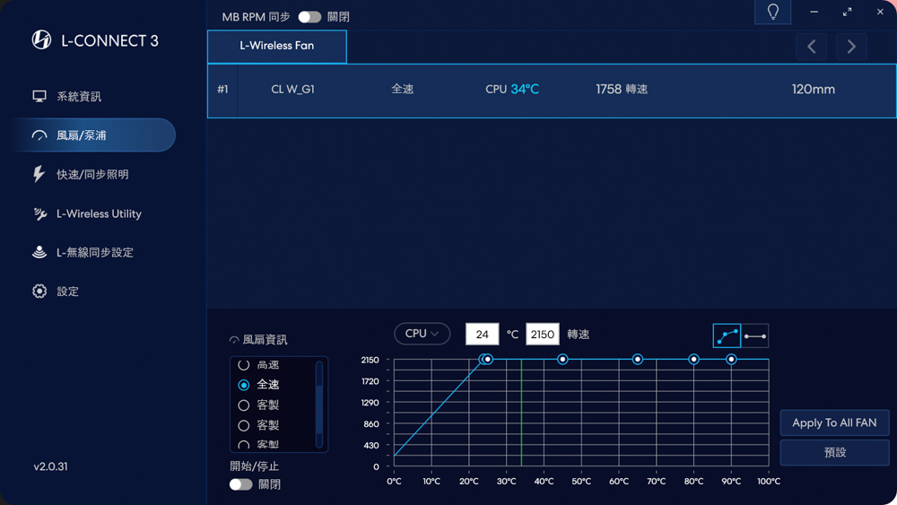Open the lightbulb tips icon
Image resolution: width=897 pixels, height=505 pixels.
(x=773, y=12)
